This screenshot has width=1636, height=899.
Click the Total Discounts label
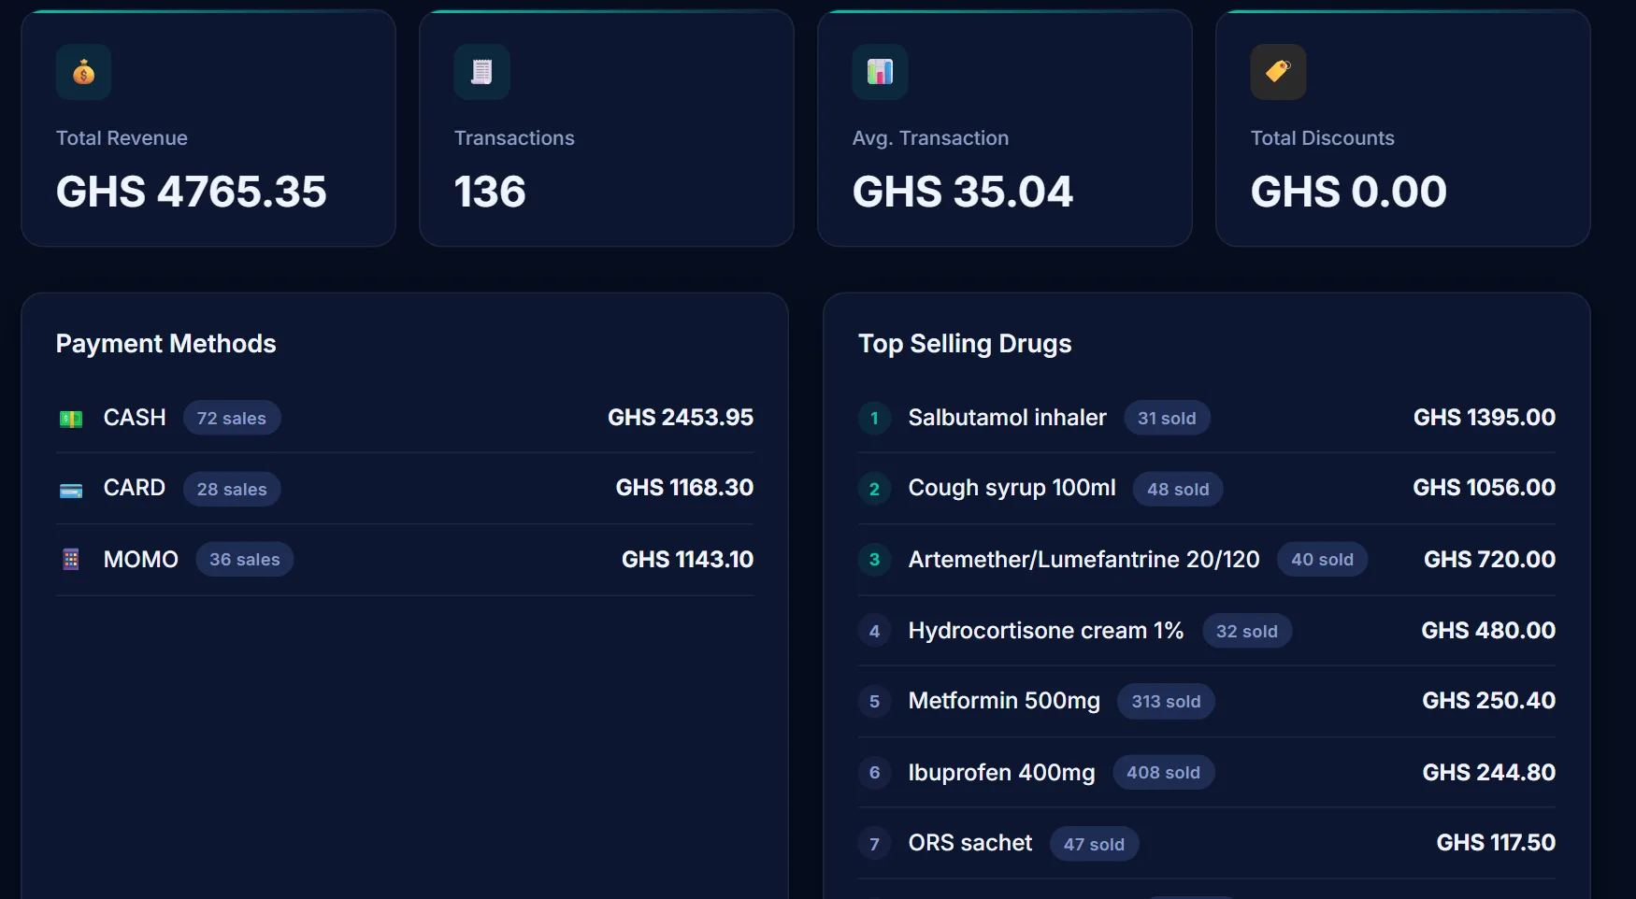(x=1323, y=138)
